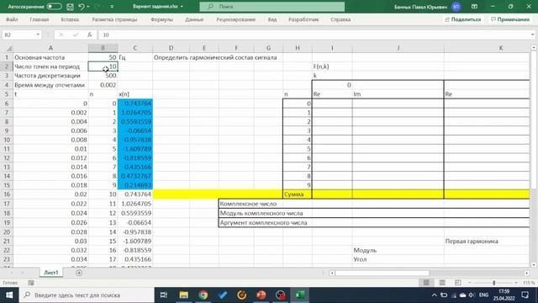Image resolution: width=538 pixels, height=303 pixels.
Task: Click the Undo arrow icon
Action: tap(82, 7)
